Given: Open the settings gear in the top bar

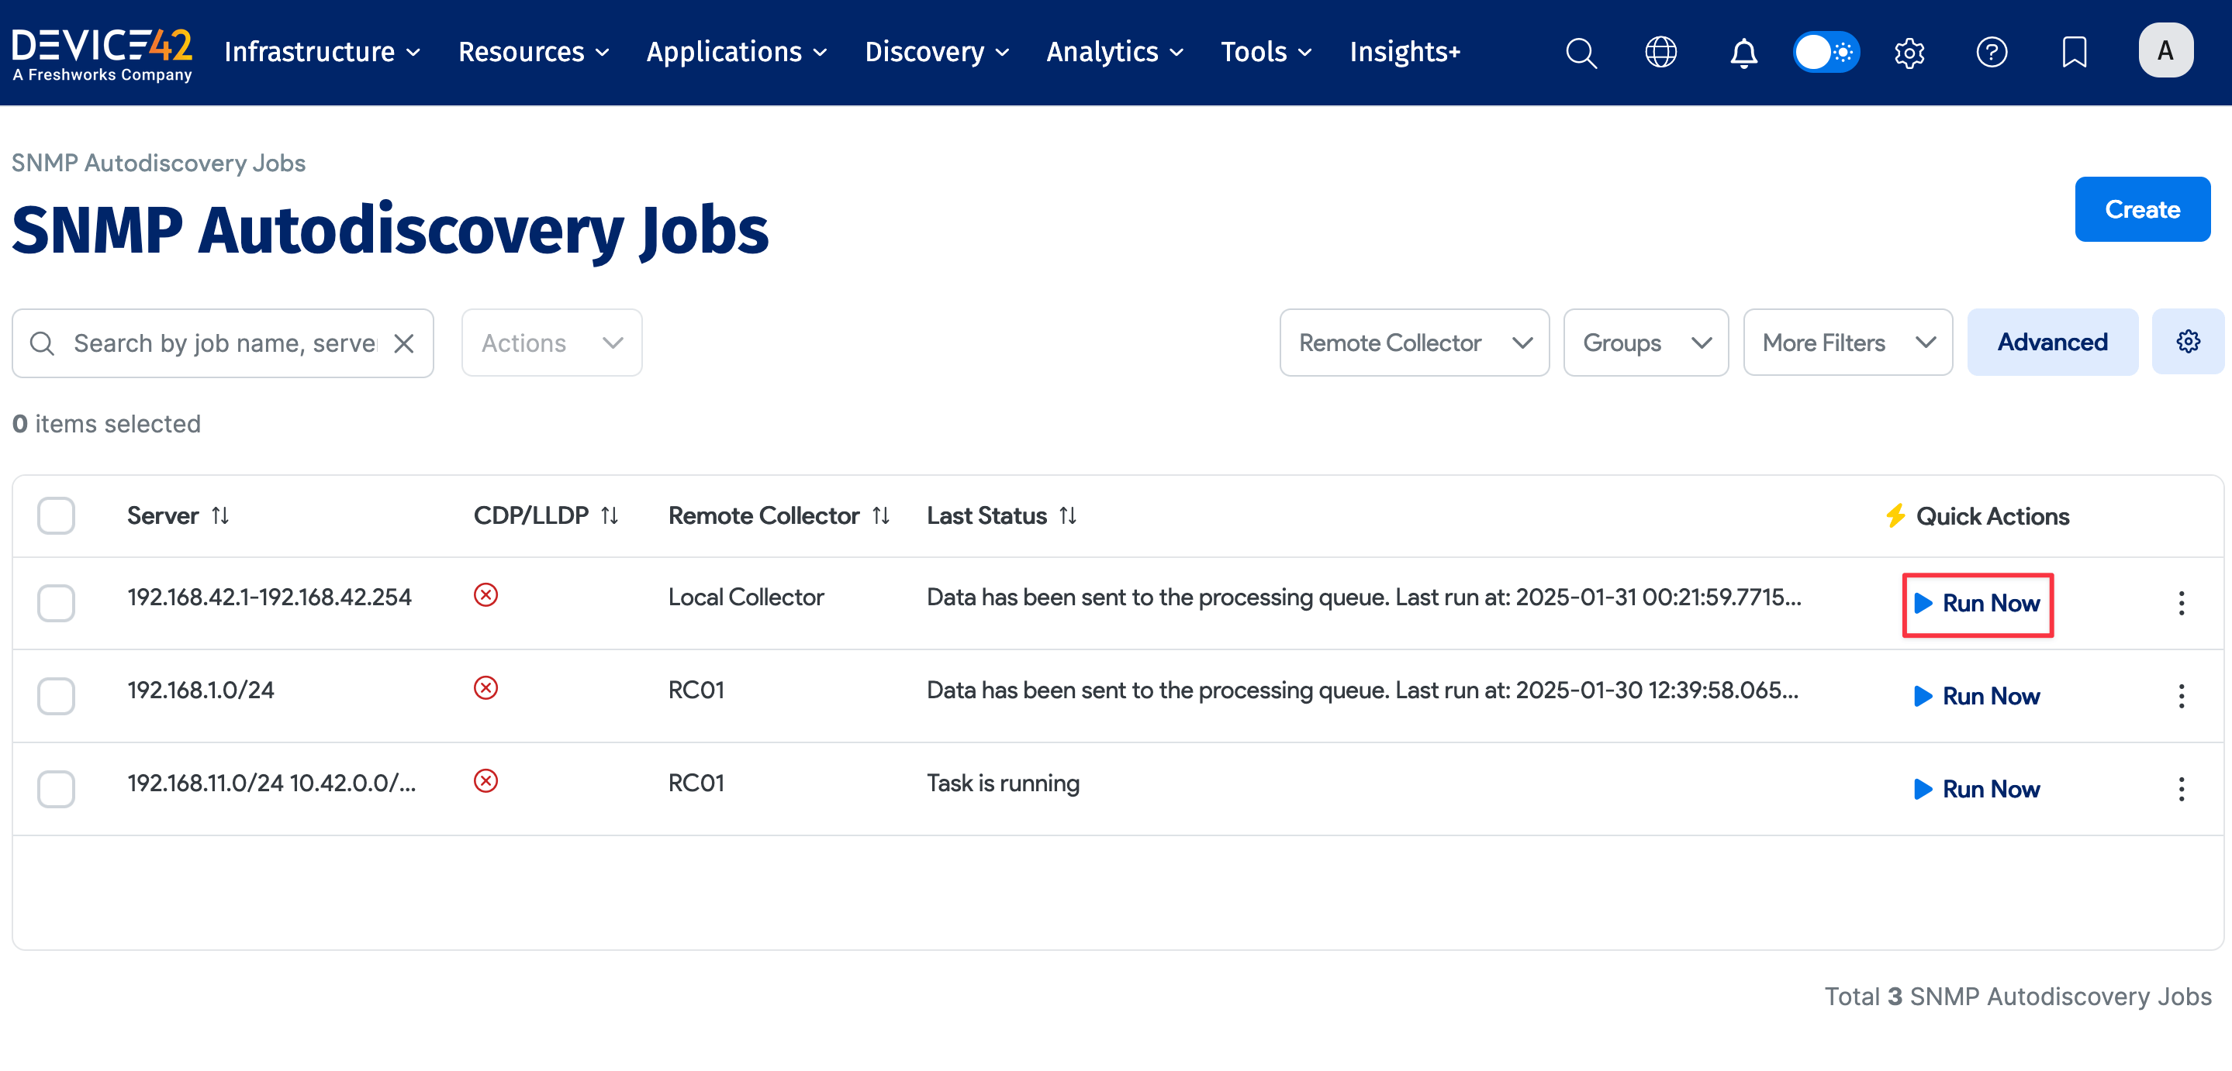Looking at the screenshot, I should (x=1909, y=52).
